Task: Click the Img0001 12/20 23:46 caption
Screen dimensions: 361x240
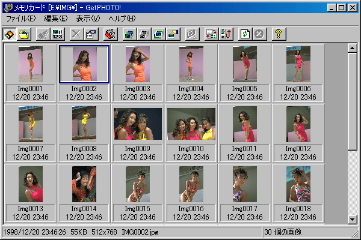Action: click(31, 93)
